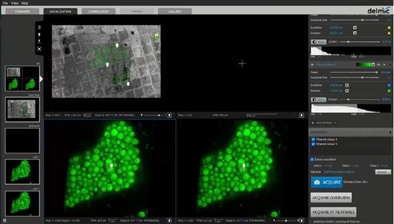This screenshot has width=394, height=224.
Task: Toggle visibility eye of Filtered colour 1 stream
Action: (x=379, y=65)
